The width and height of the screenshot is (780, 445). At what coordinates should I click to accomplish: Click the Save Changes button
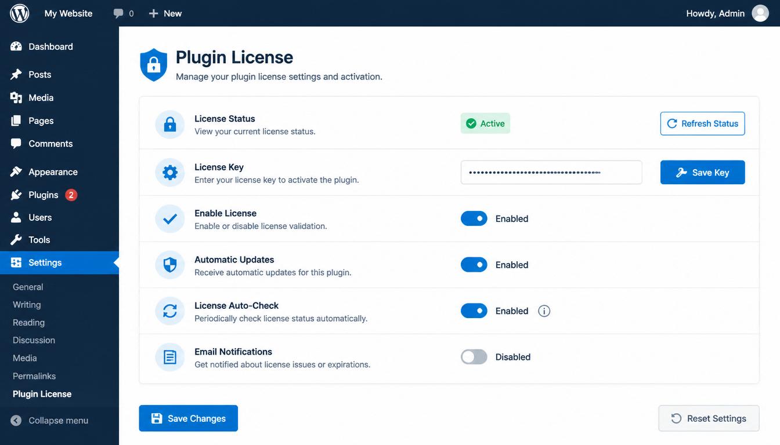click(x=189, y=418)
